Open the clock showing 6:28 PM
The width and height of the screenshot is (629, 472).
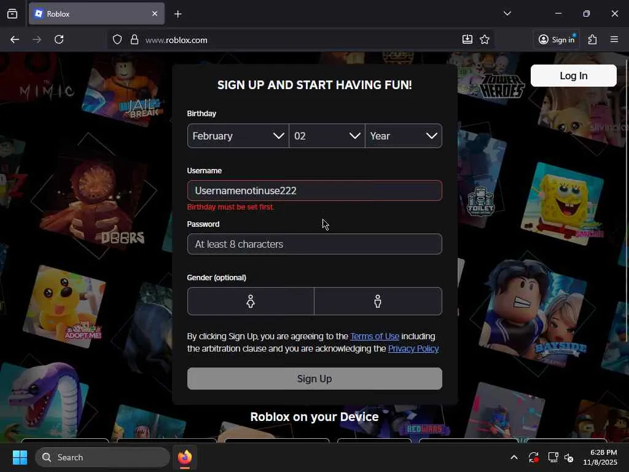600,457
